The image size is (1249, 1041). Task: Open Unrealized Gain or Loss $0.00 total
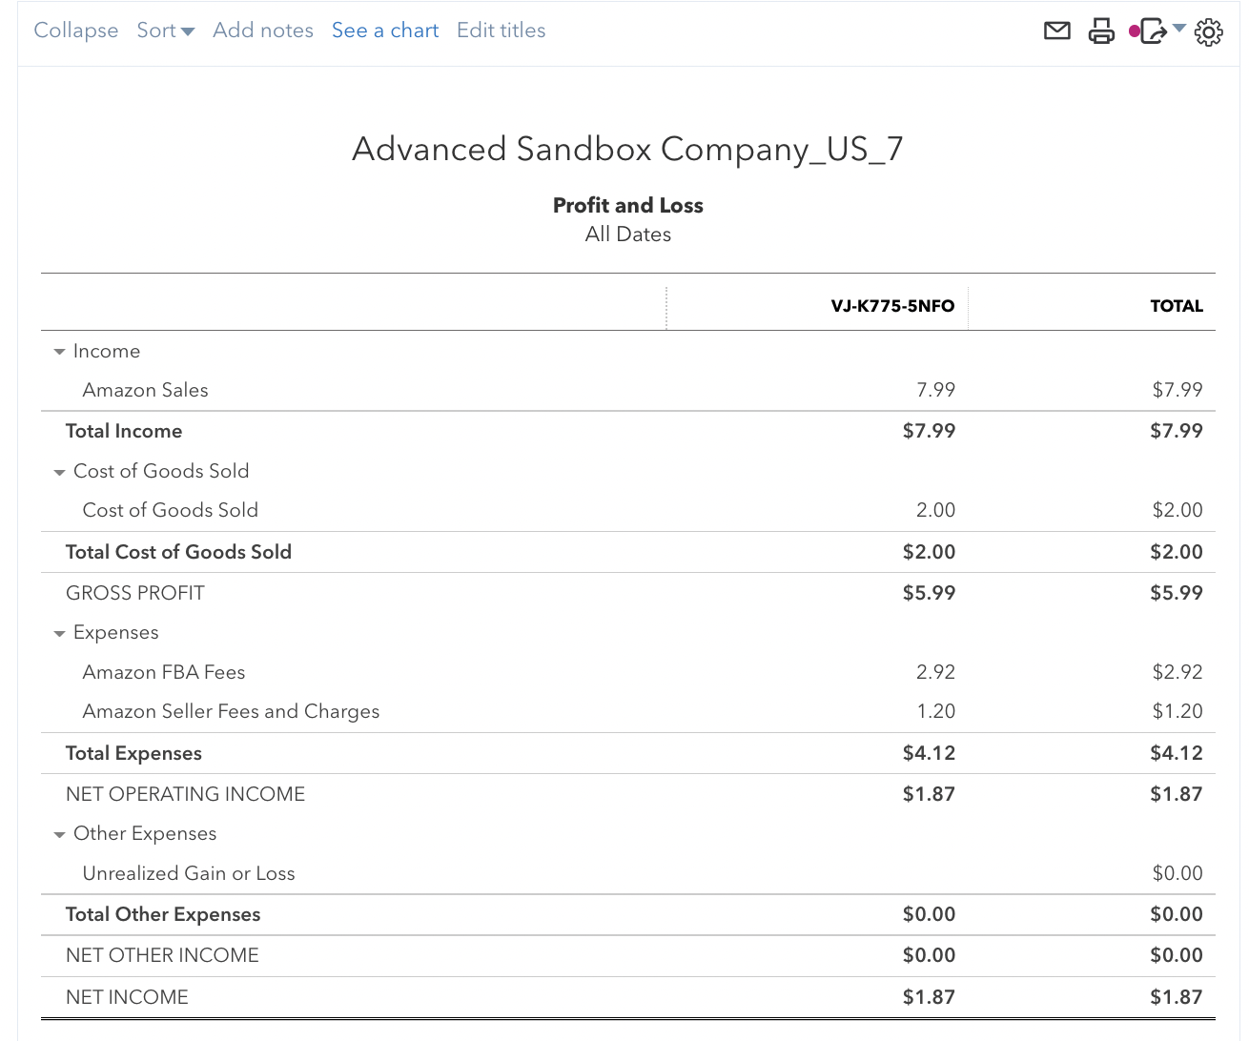[x=1177, y=873]
